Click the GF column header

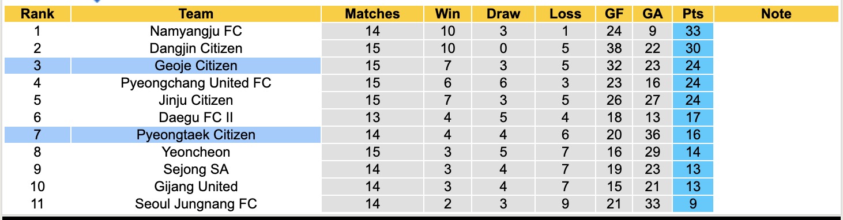click(615, 14)
